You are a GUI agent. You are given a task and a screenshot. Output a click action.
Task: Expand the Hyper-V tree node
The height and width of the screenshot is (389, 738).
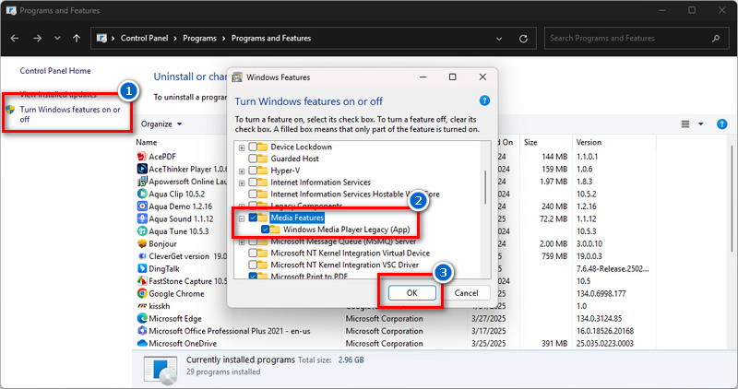pyautogui.click(x=242, y=171)
